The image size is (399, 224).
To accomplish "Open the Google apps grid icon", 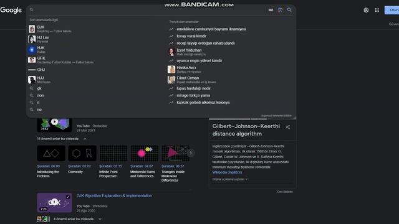I will [x=377, y=10].
